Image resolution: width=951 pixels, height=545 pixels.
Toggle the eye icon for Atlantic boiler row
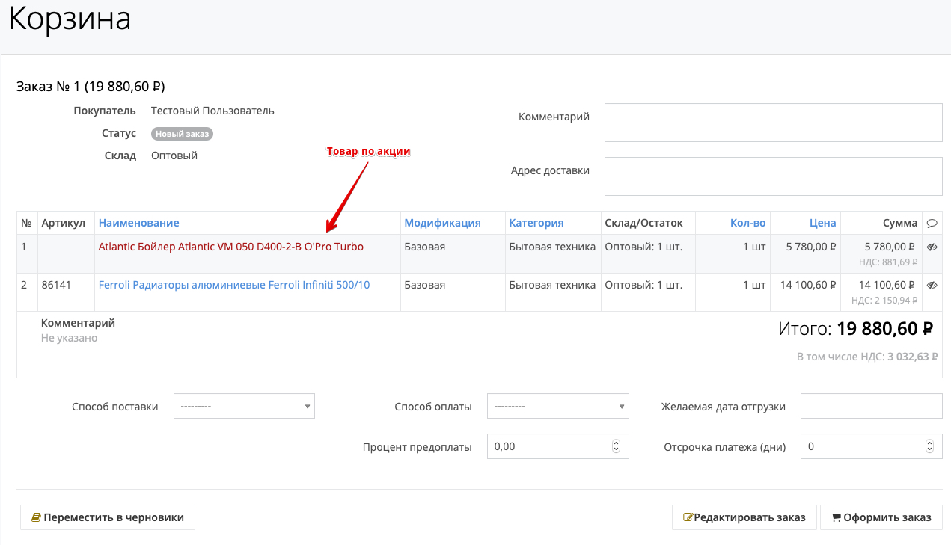[932, 247]
